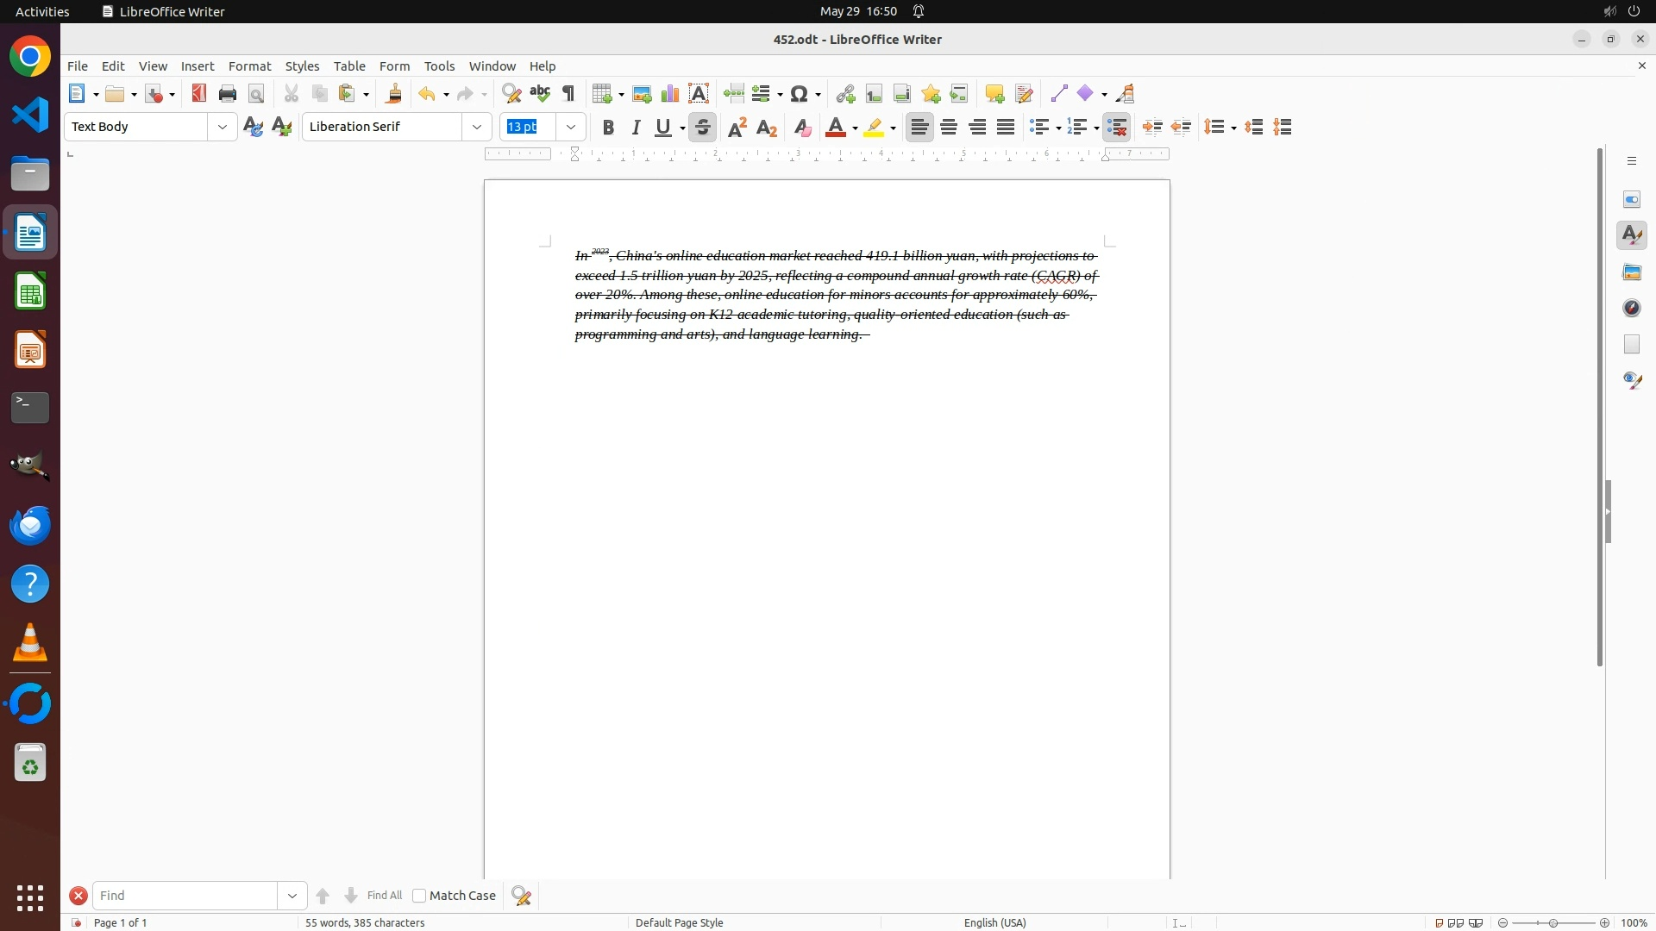Insert special character omega icon
The height and width of the screenshot is (931, 1656).
point(800,94)
